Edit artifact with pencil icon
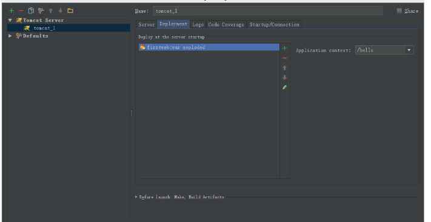This screenshot has width=431, height=222. click(284, 87)
